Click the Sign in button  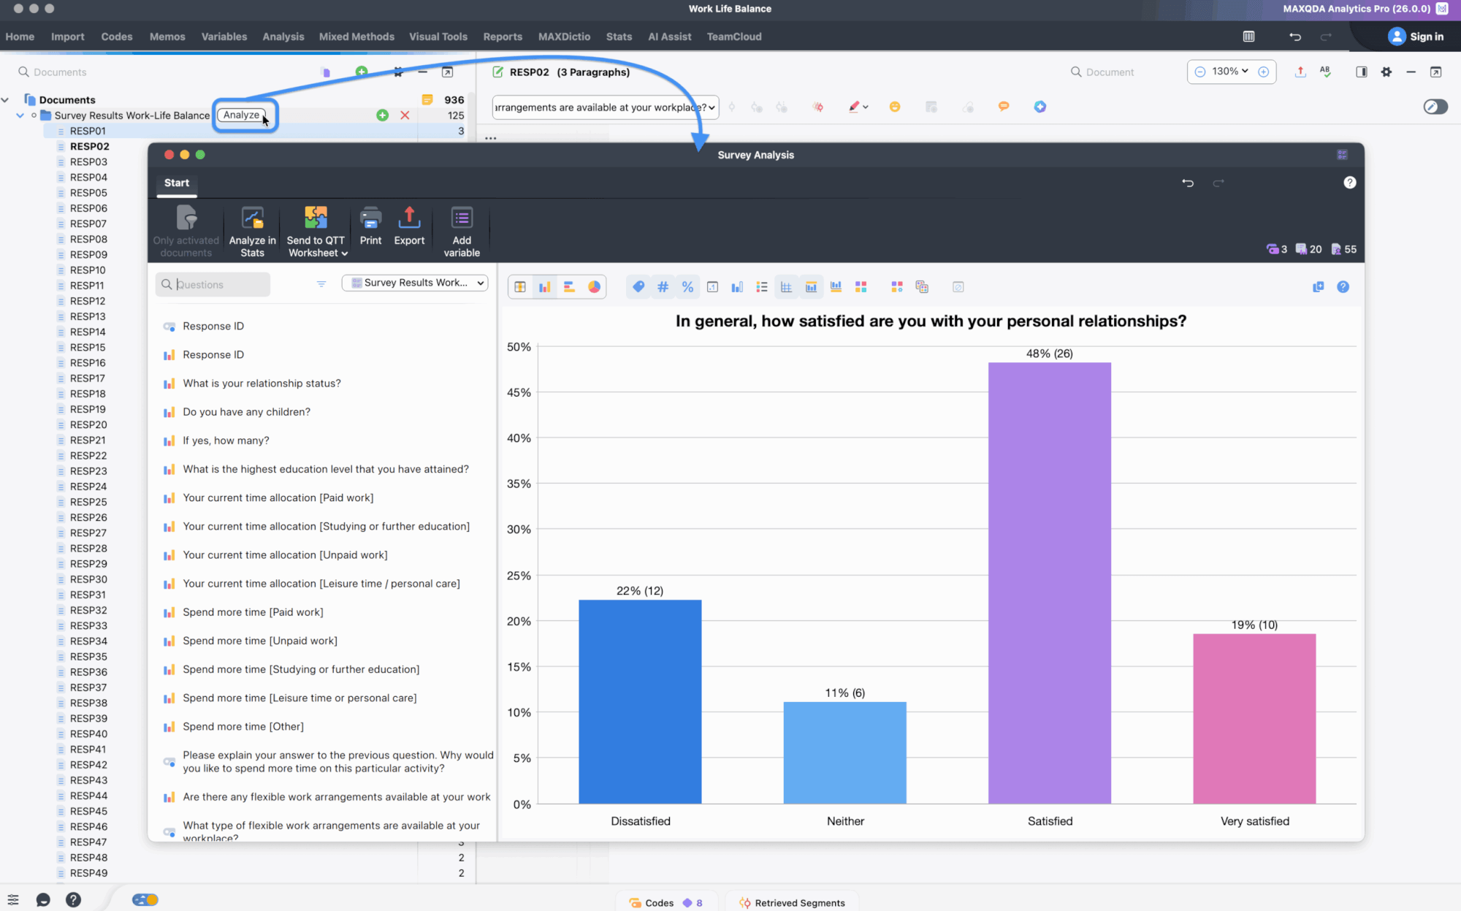point(1416,37)
